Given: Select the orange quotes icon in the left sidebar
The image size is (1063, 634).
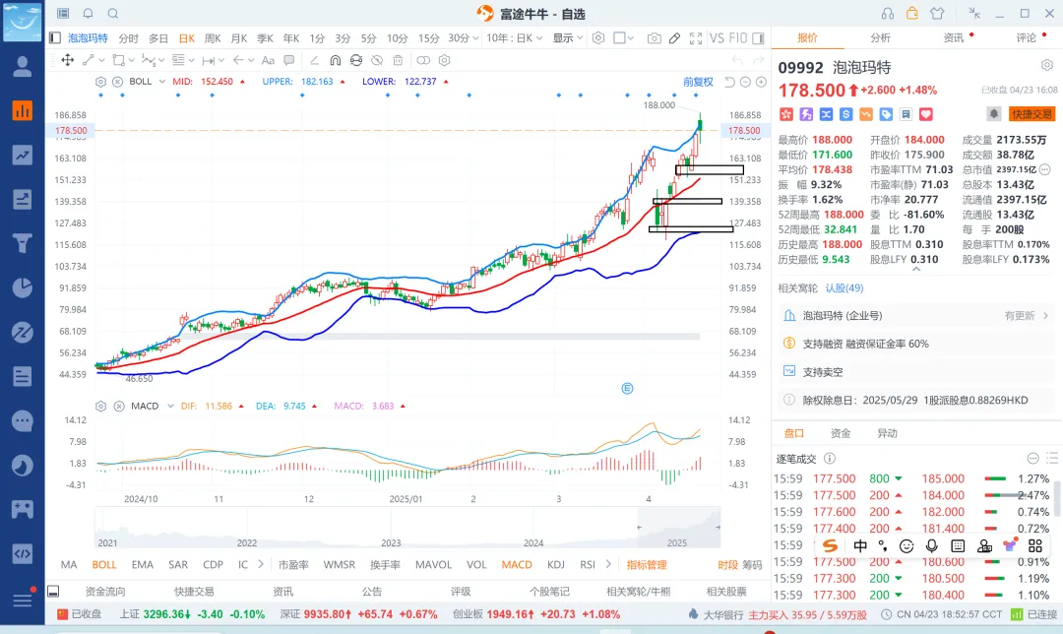Looking at the screenshot, I should click(x=21, y=110).
